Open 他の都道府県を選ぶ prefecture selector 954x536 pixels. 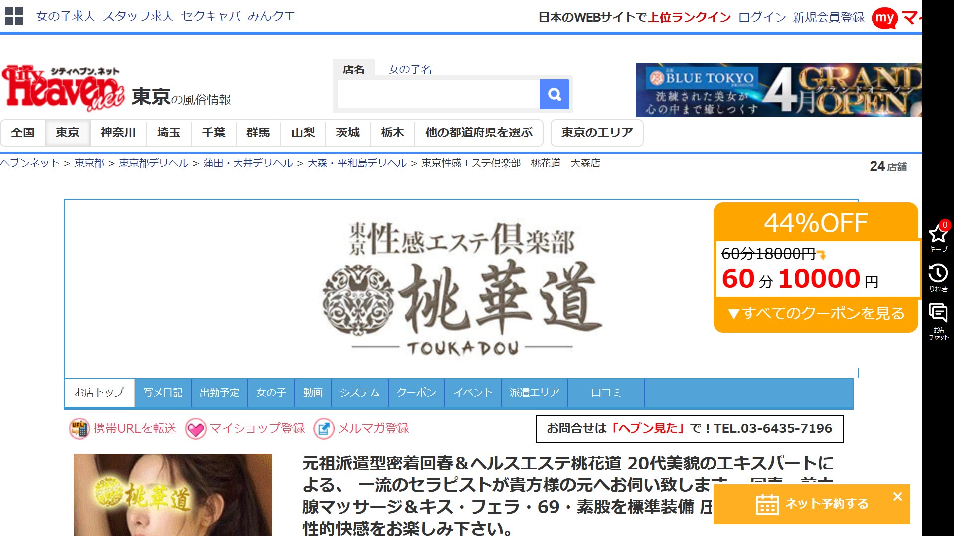[479, 133]
